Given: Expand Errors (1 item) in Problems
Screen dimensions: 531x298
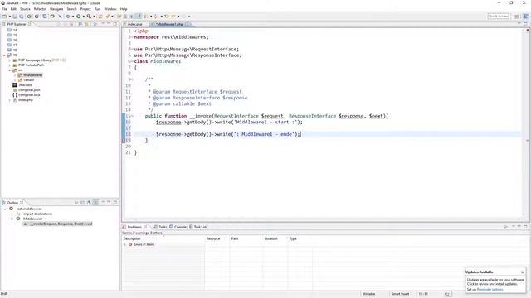Looking at the screenshot, I should coord(125,244).
